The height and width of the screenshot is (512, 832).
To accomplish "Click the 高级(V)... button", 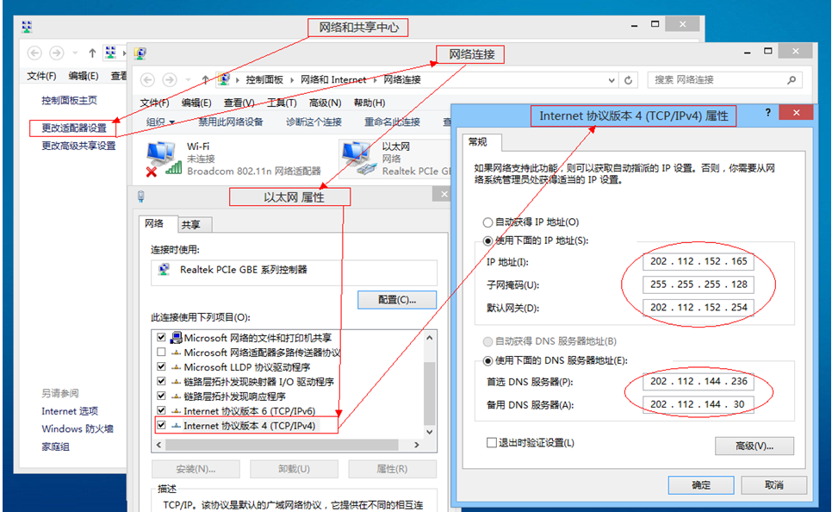I will click(x=754, y=446).
